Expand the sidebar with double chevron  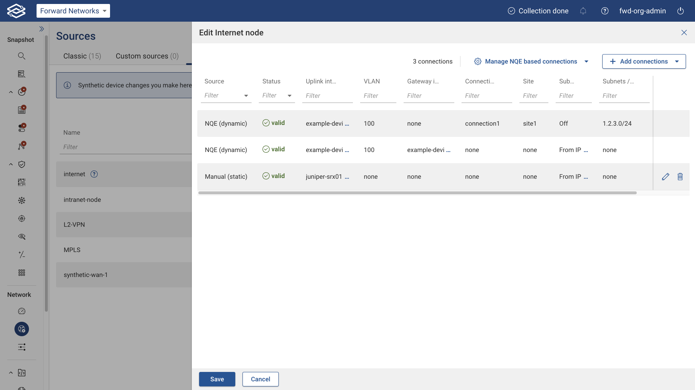click(42, 29)
